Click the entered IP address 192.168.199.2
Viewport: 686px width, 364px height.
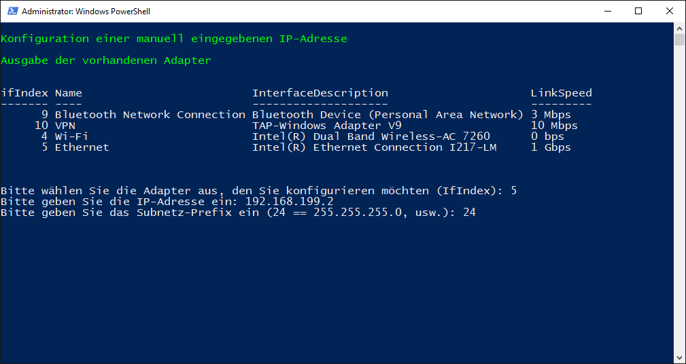[290, 202]
